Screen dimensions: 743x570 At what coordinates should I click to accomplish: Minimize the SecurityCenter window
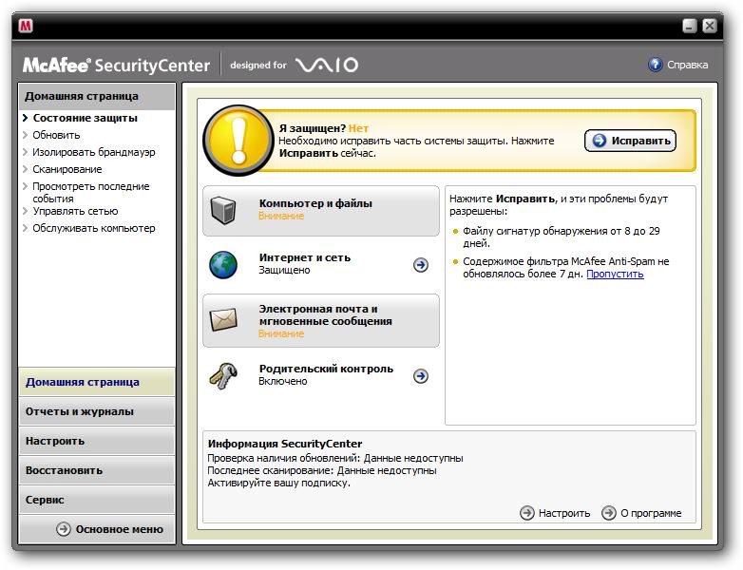point(690,26)
